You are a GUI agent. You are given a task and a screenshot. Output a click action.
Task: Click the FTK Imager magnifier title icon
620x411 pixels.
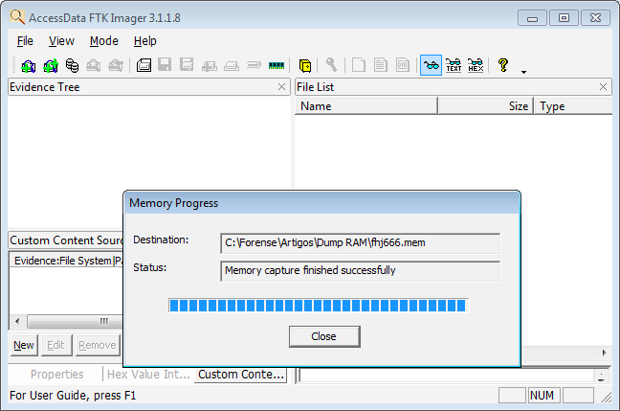click(17, 17)
